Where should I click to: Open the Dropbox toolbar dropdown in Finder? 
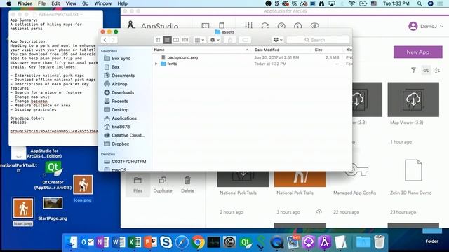point(278,40)
